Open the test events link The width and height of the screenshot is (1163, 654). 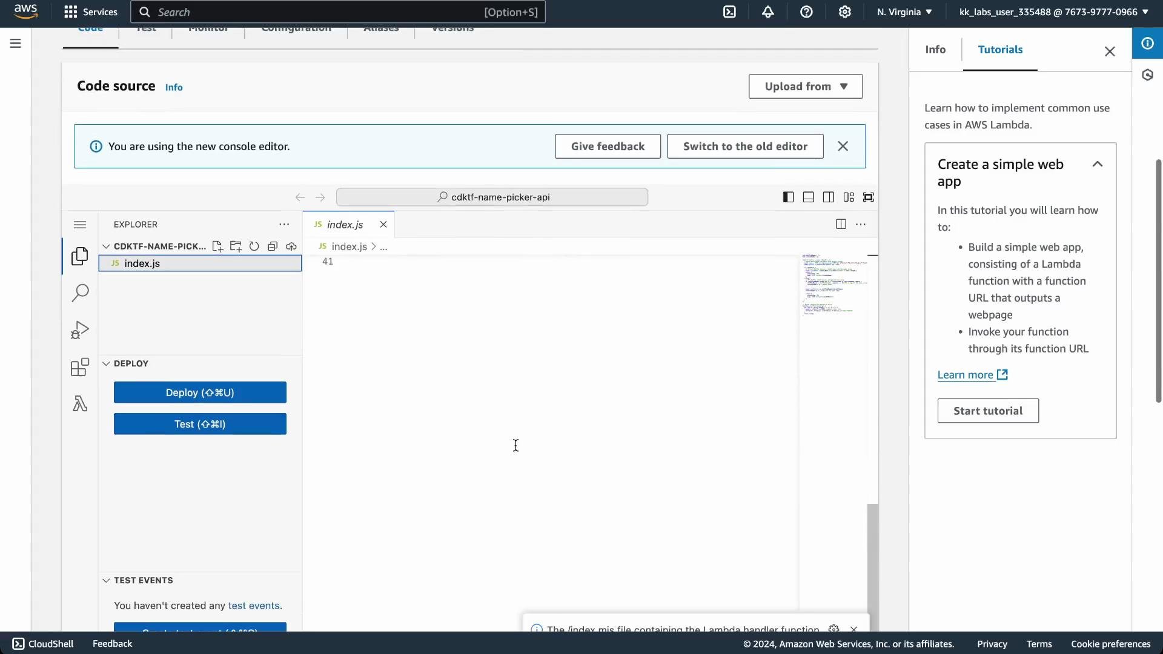click(x=254, y=606)
